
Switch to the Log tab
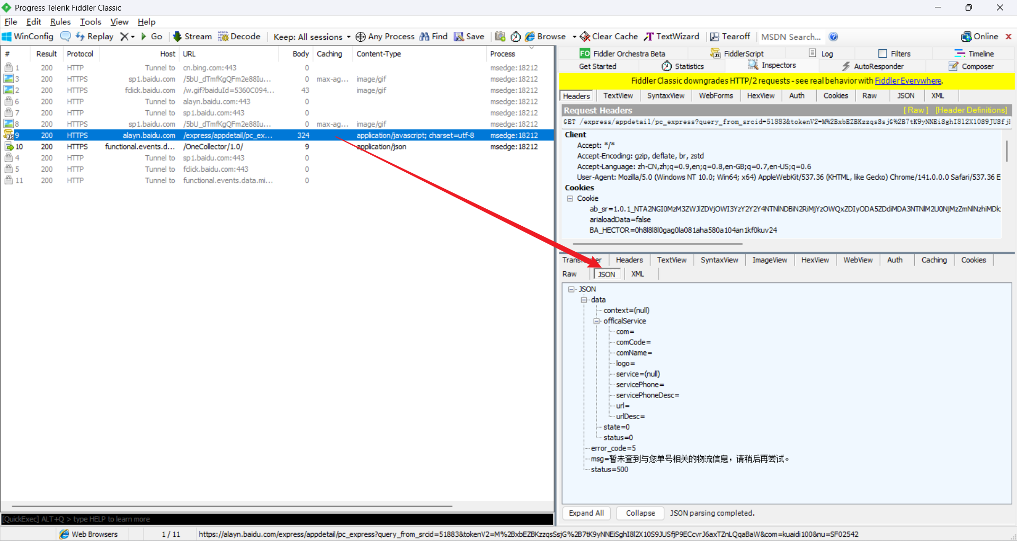tap(821, 54)
